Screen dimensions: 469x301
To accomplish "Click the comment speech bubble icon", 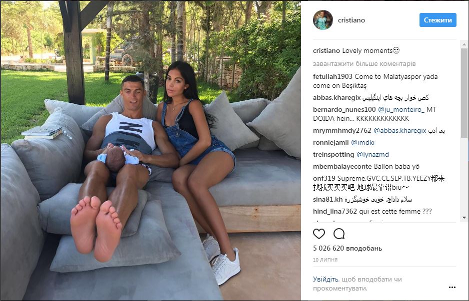I will [x=339, y=234].
